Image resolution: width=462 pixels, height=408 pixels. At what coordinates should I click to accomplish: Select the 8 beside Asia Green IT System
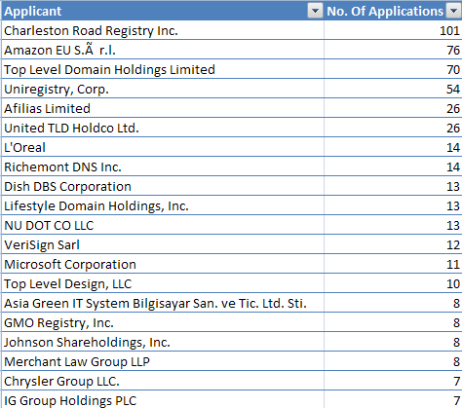tap(393, 303)
